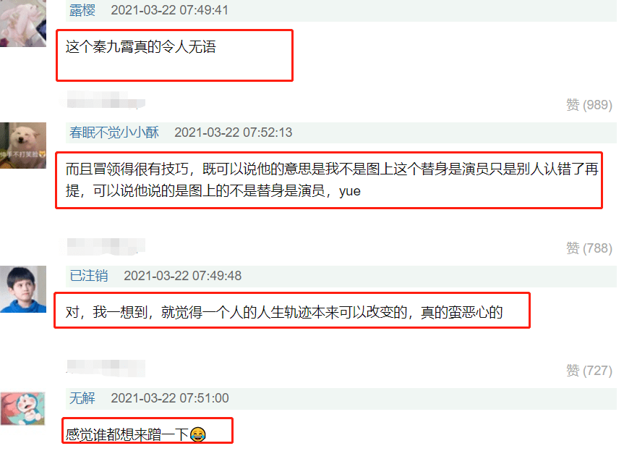Viewport: 624px width, 459px height.
Task: Like the comment with 赞 (727)
Action: pos(589,371)
